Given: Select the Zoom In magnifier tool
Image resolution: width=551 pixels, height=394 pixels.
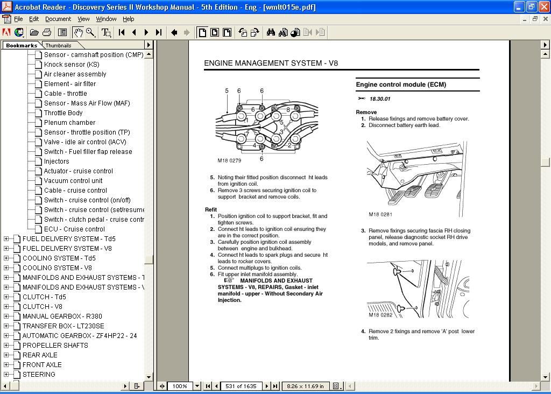Looking at the screenshot, I should click(x=90, y=33).
